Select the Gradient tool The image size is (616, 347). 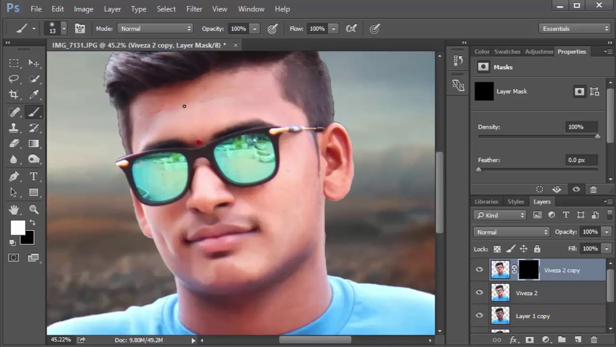click(34, 144)
